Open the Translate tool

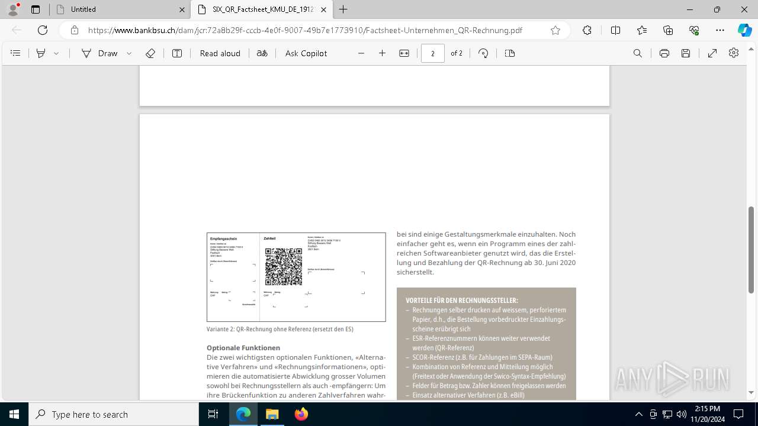click(x=262, y=53)
